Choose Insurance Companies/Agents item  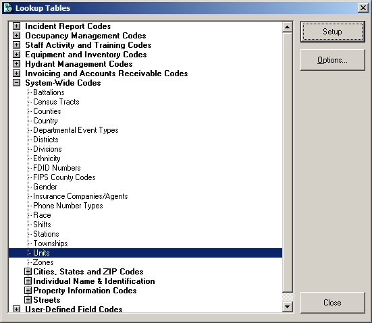pos(80,196)
